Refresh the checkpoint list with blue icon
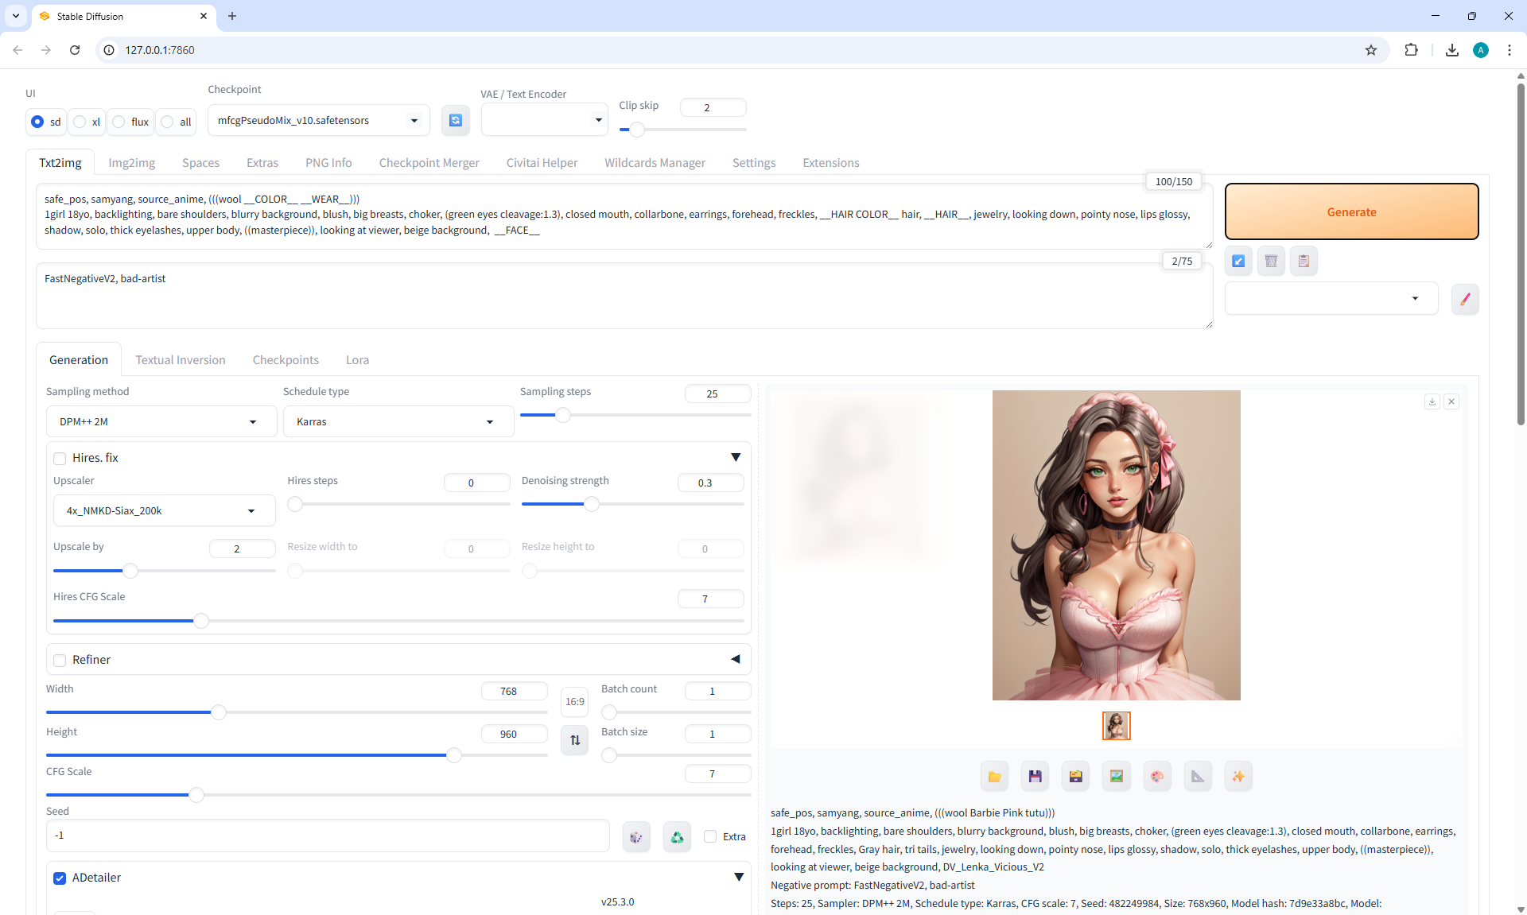Viewport: 1527px width, 915px height. click(x=456, y=121)
